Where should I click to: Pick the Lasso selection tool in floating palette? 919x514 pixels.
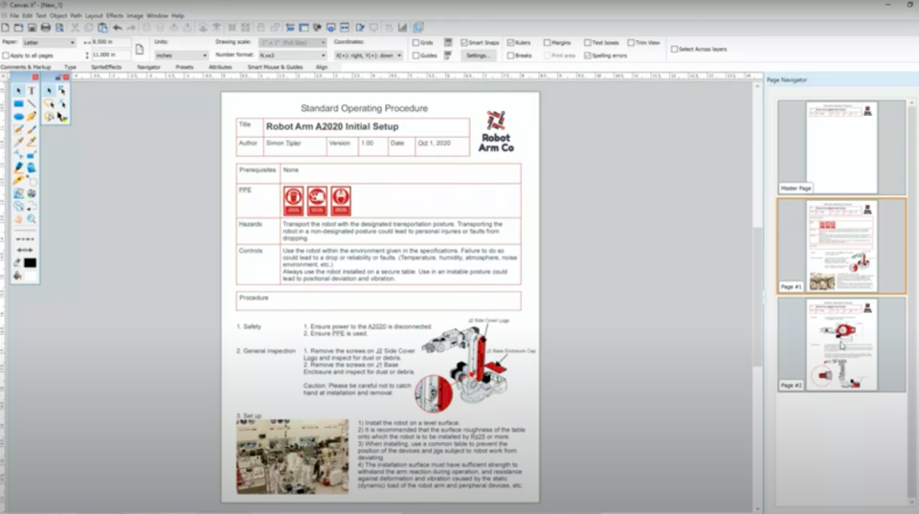49,103
